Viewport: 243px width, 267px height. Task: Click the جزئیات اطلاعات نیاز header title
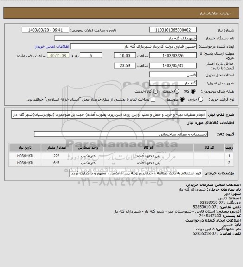coord(215,13)
